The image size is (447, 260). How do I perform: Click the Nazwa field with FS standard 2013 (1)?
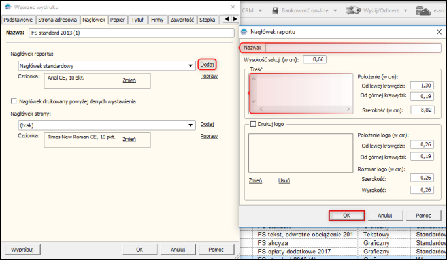[x=131, y=33]
